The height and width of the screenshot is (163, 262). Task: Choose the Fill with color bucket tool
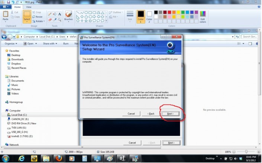point(54,14)
